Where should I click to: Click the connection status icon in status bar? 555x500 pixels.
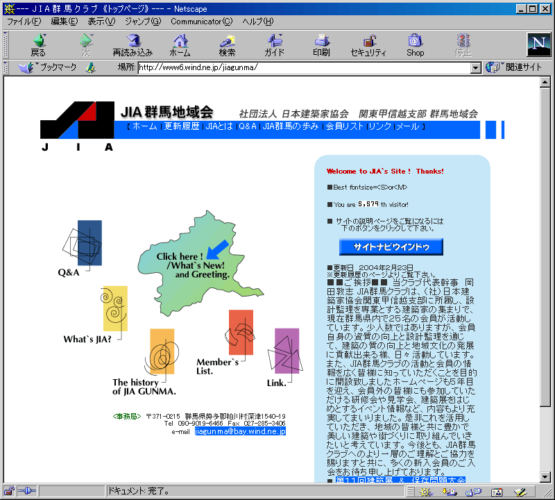[27, 491]
